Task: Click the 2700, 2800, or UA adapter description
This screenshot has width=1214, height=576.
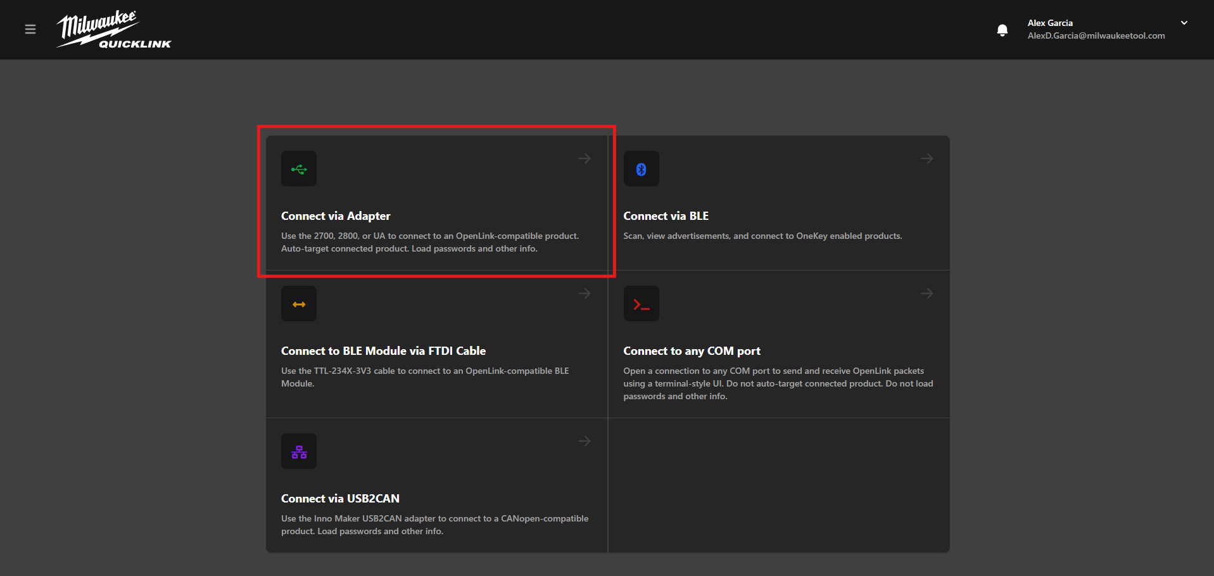Action: click(x=430, y=242)
